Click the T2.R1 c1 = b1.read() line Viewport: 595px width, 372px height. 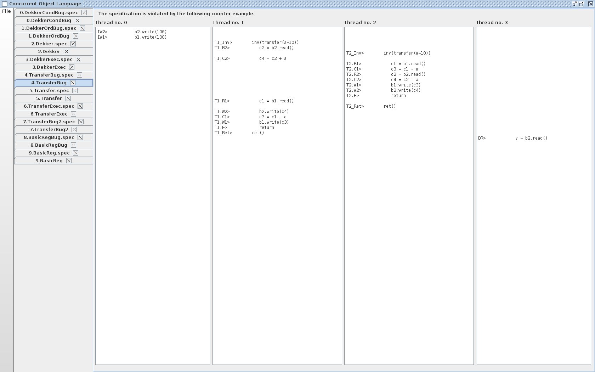pos(386,64)
